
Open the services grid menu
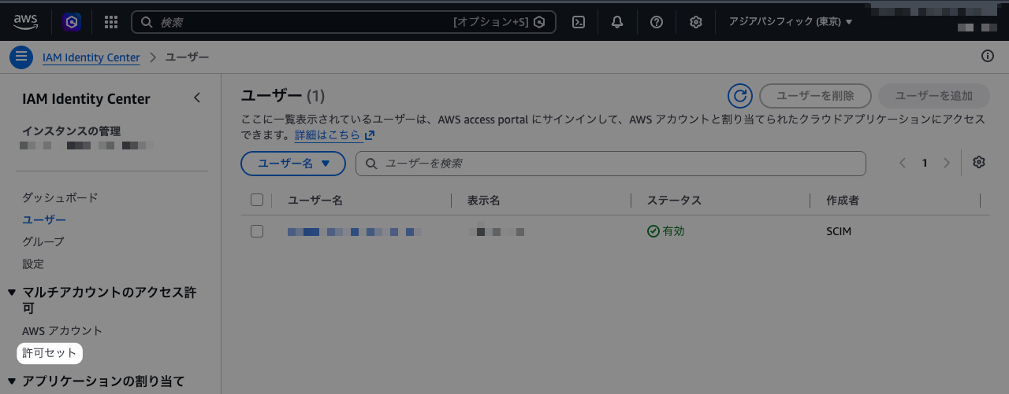[111, 22]
